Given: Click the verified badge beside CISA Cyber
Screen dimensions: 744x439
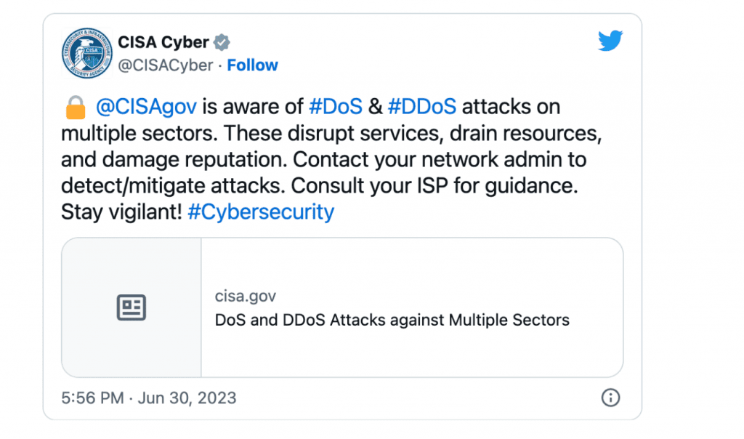Looking at the screenshot, I should coord(224,42).
